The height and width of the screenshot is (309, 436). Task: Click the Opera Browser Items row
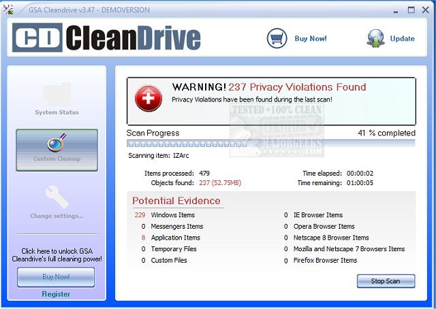point(320,227)
